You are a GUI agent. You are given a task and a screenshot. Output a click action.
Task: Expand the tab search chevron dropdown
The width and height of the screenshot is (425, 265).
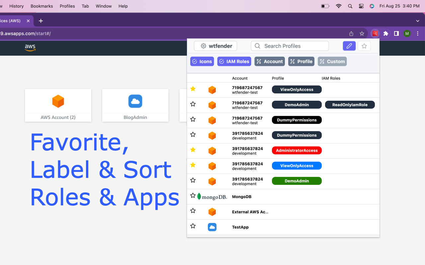coord(418,21)
